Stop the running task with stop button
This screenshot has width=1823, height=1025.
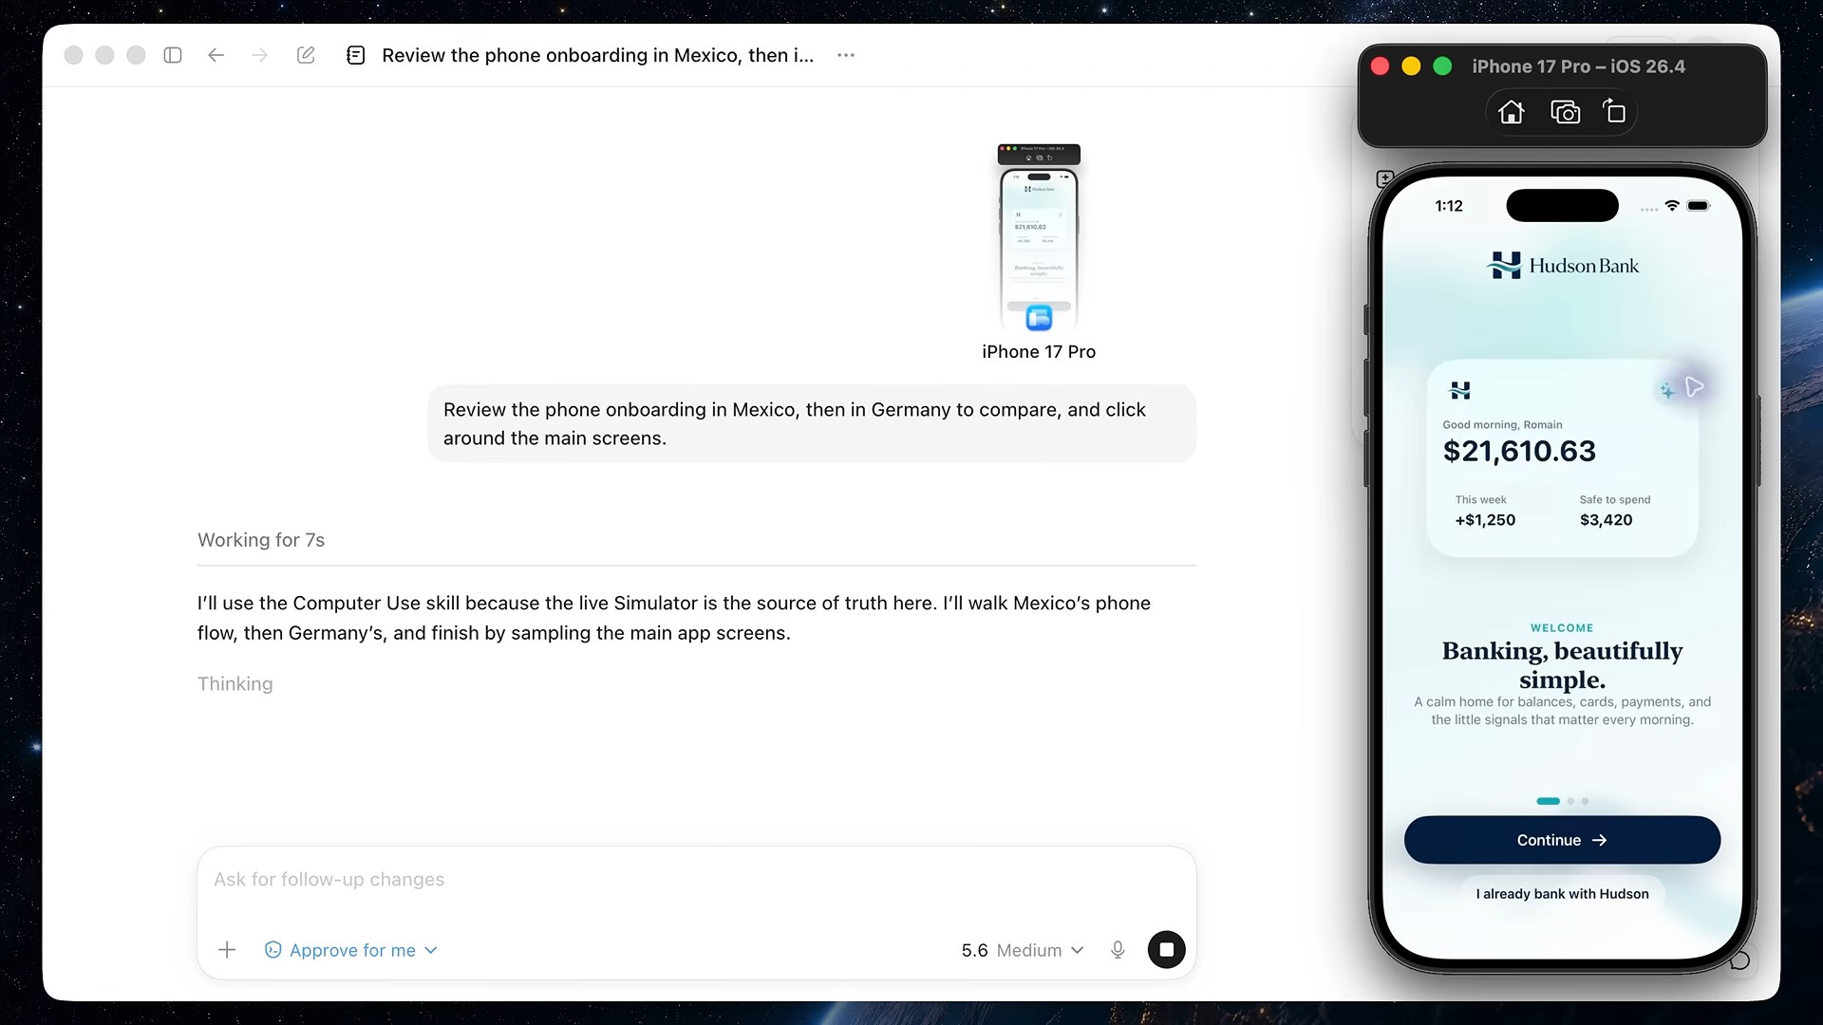(x=1166, y=949)
